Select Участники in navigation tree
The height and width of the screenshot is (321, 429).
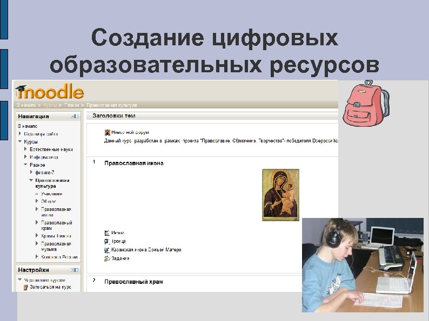click(52, 194)
